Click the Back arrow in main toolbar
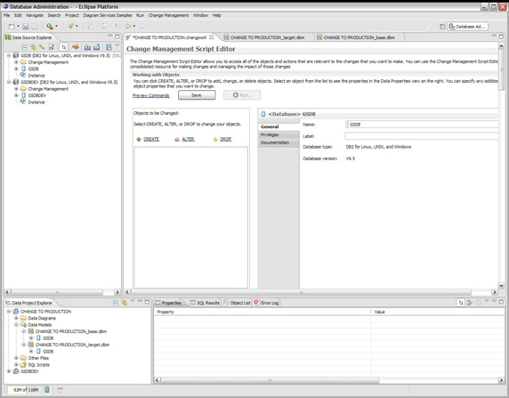Viewport: 509px width, 398px height. [x=128, y=27]
